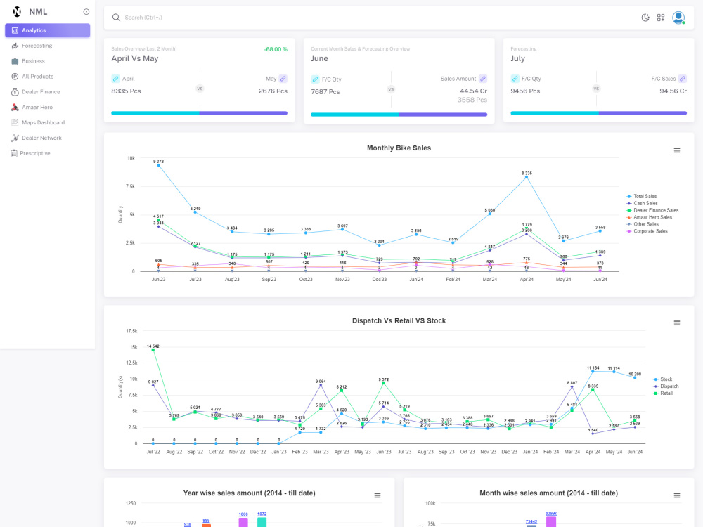Open the Monthly Bike Sales chart menu

[677, 150]
